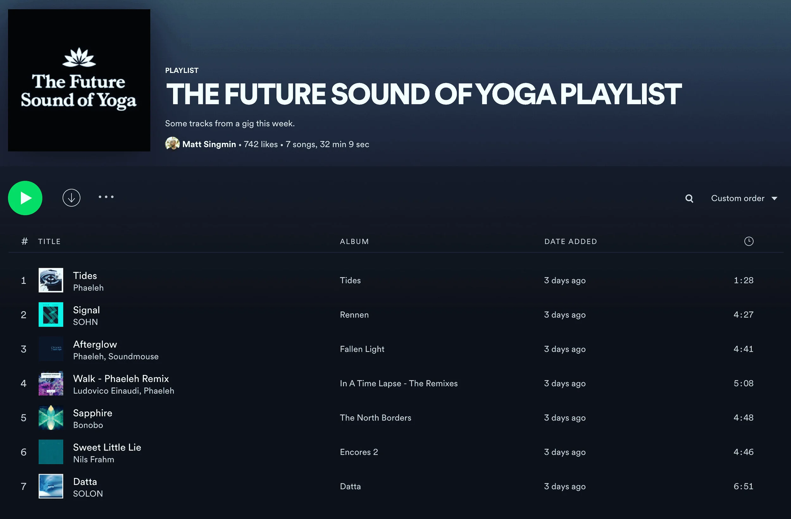Open Matt Singmin's profile link

[x=209, y=144]
